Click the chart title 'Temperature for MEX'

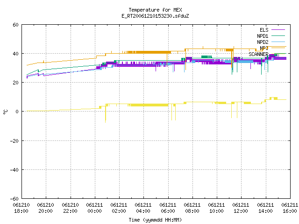[x=155, y=10]
